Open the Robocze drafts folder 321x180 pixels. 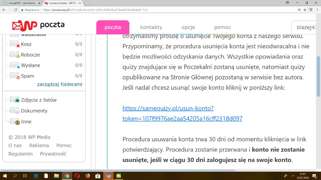30,55
